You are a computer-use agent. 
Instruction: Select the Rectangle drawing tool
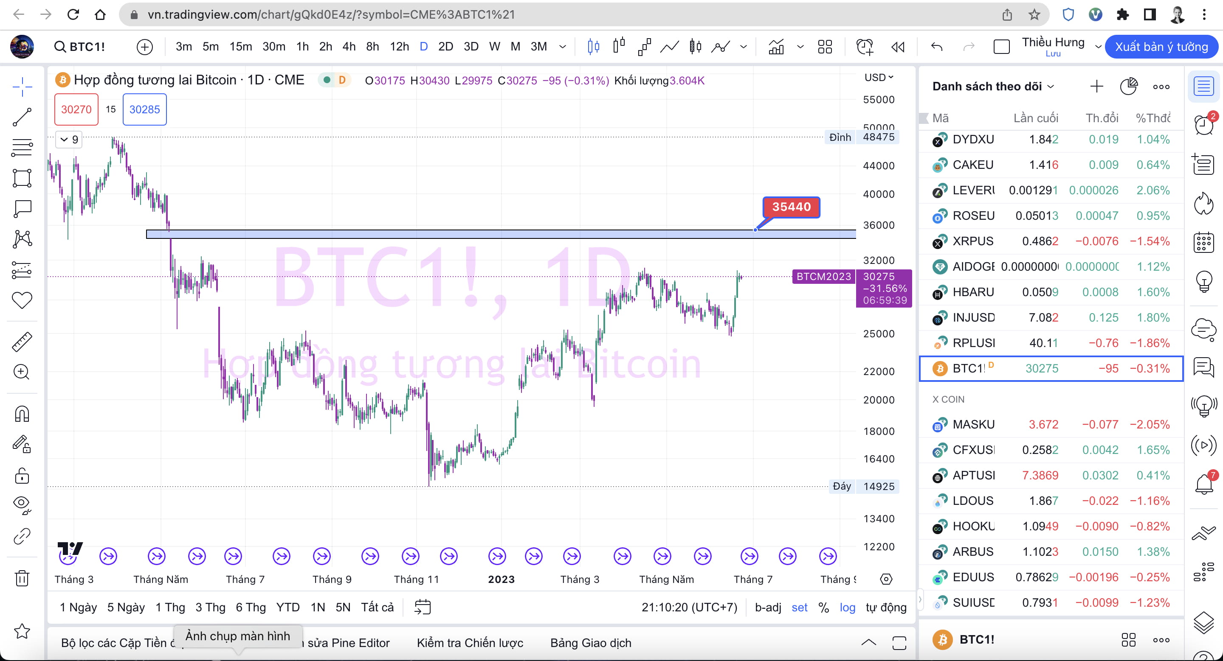click(22, 178)
